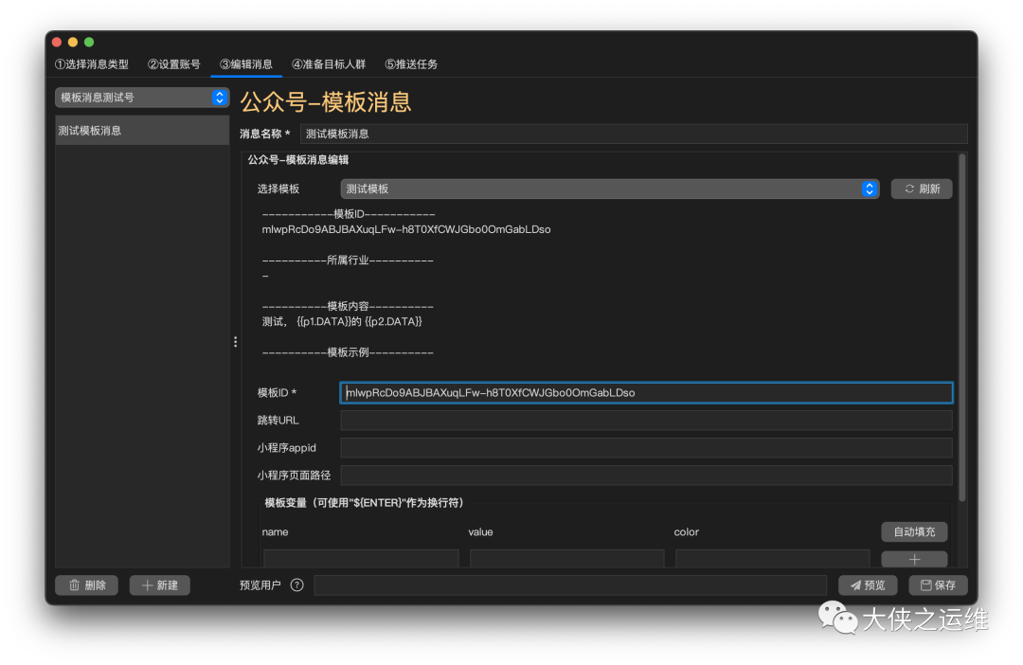Image resolution: width=1023 pixels, height=665 pixels.
Task: Click the 删除 delete button
Action: [87, 585]
